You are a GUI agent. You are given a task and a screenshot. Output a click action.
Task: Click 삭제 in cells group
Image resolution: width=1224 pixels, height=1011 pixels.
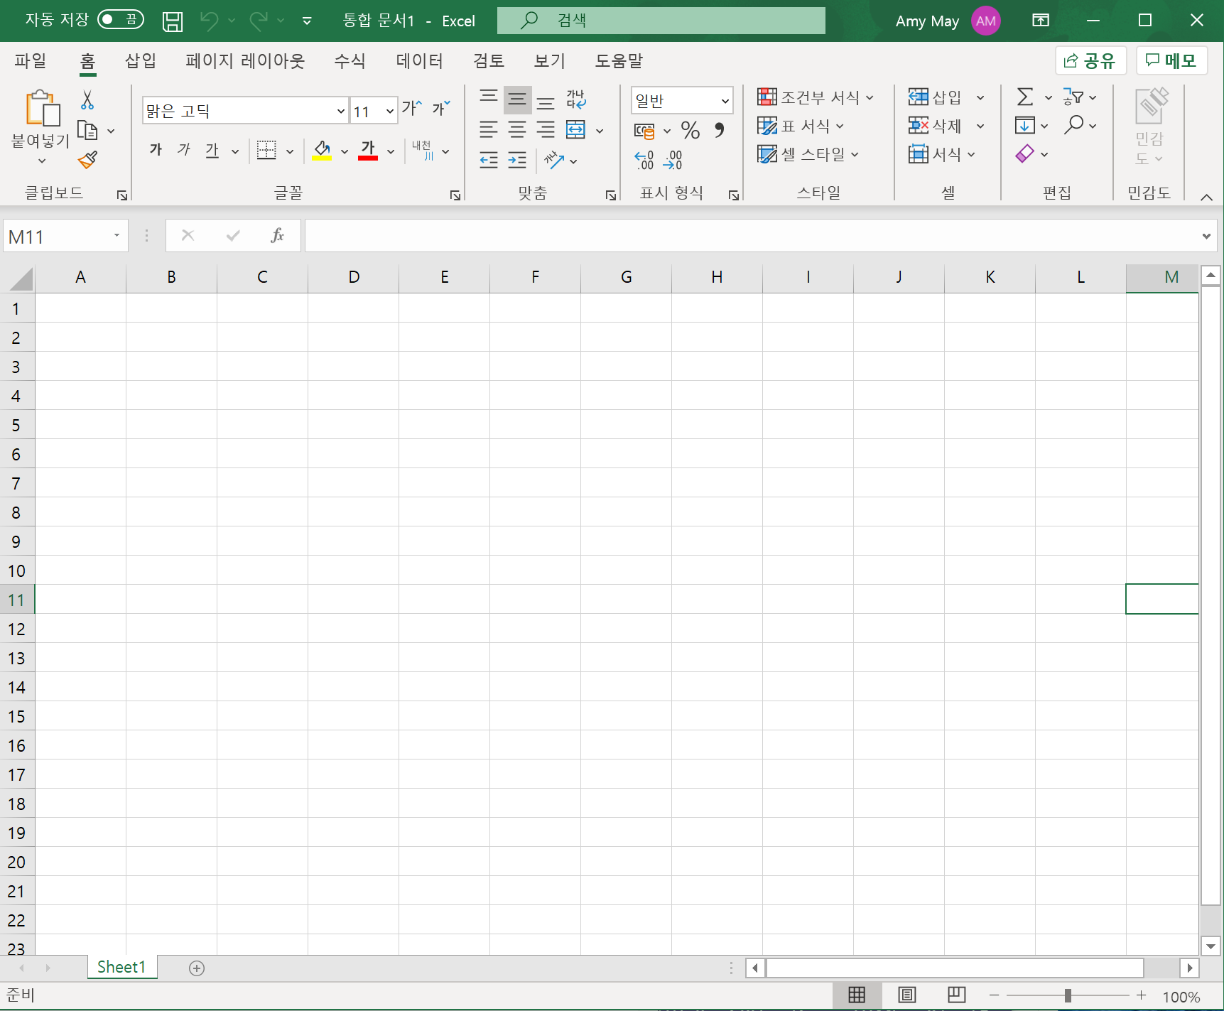[936, 126]
